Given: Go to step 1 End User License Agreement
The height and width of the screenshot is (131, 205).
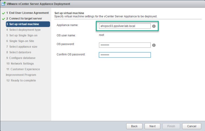Looking at the screenshot, I should pyautogui.click(x=28, y=13).
